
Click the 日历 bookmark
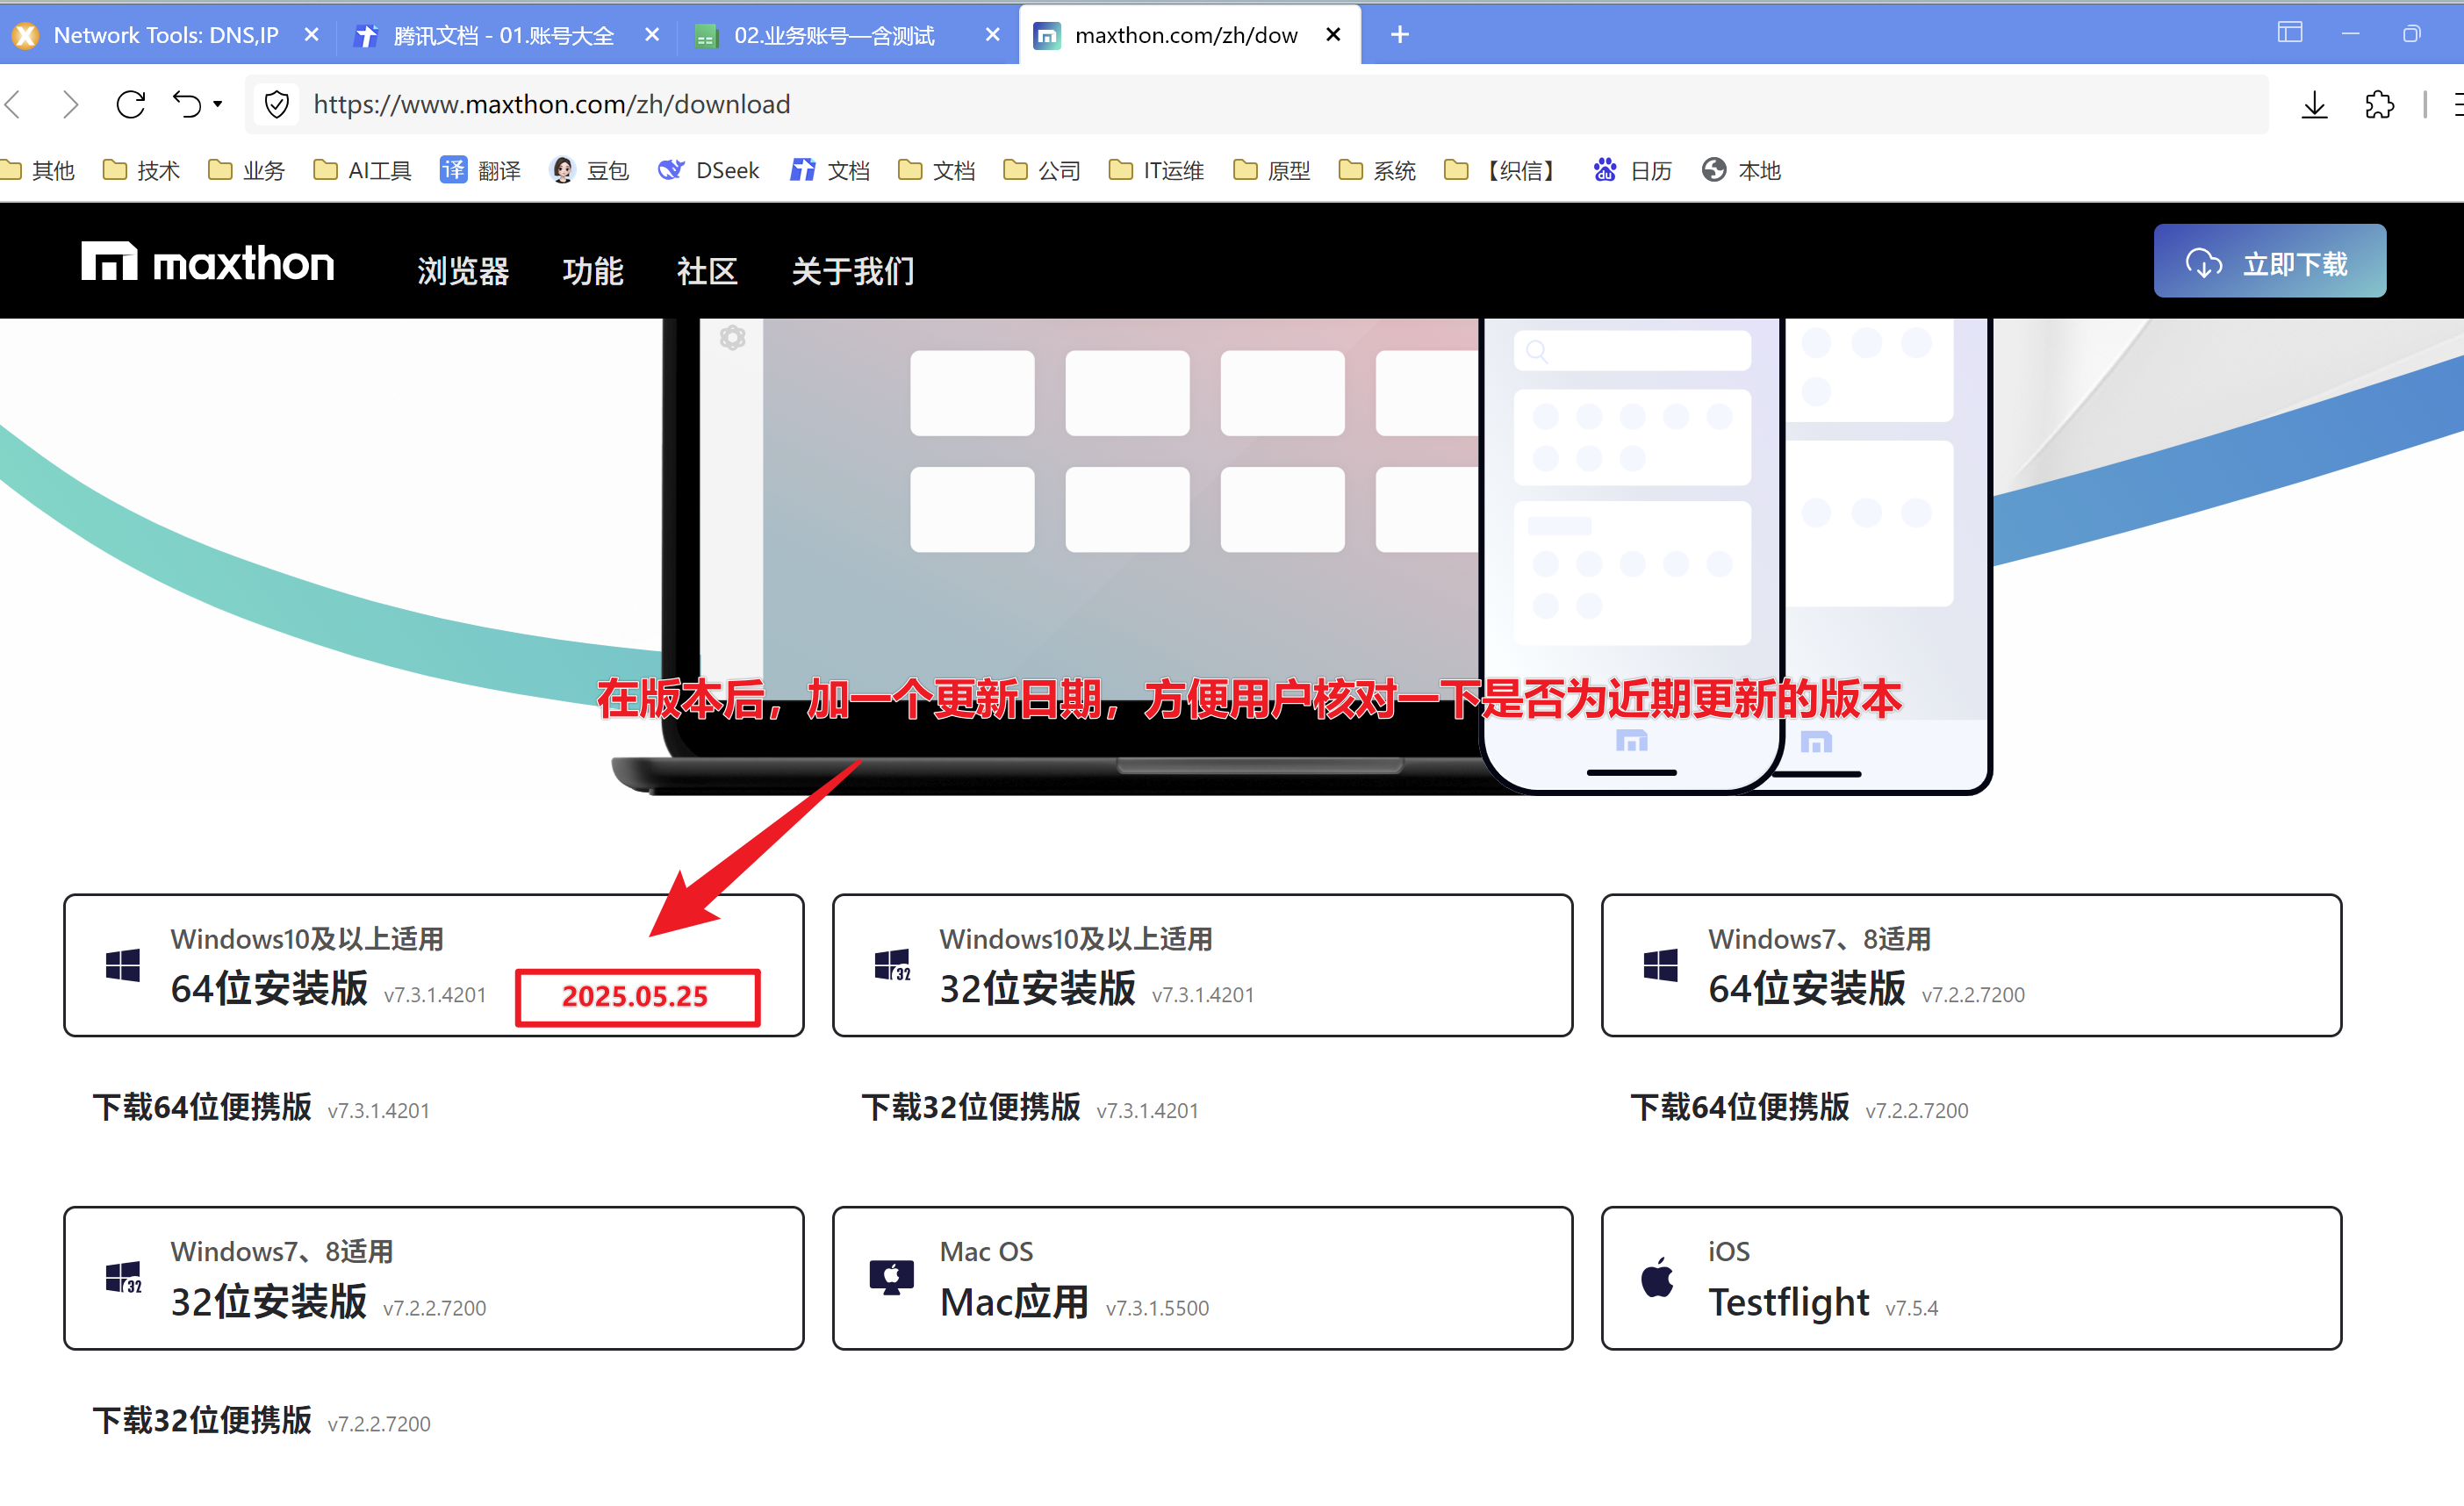(1632, 170)
